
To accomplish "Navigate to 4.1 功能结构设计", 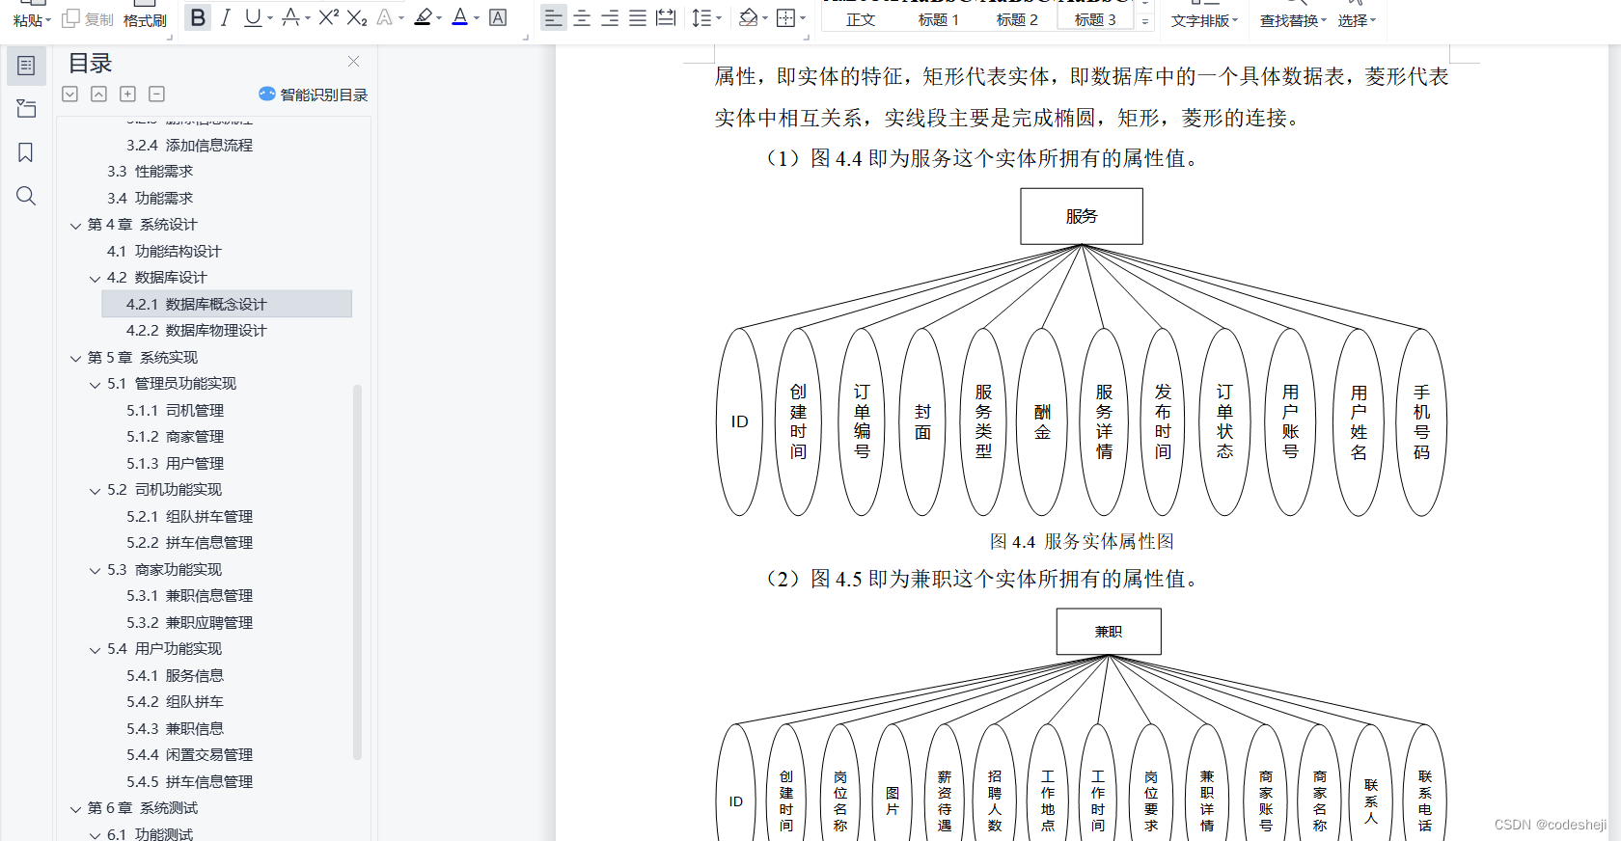I will pyautogui.click(x=164, y=252).
